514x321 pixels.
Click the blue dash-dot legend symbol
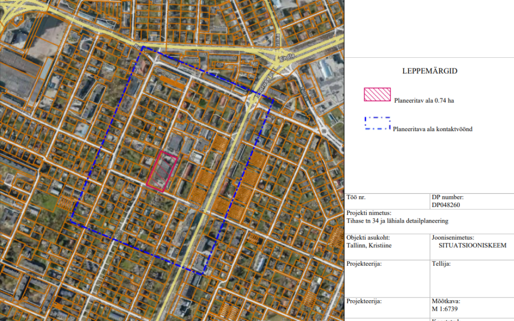377,124
